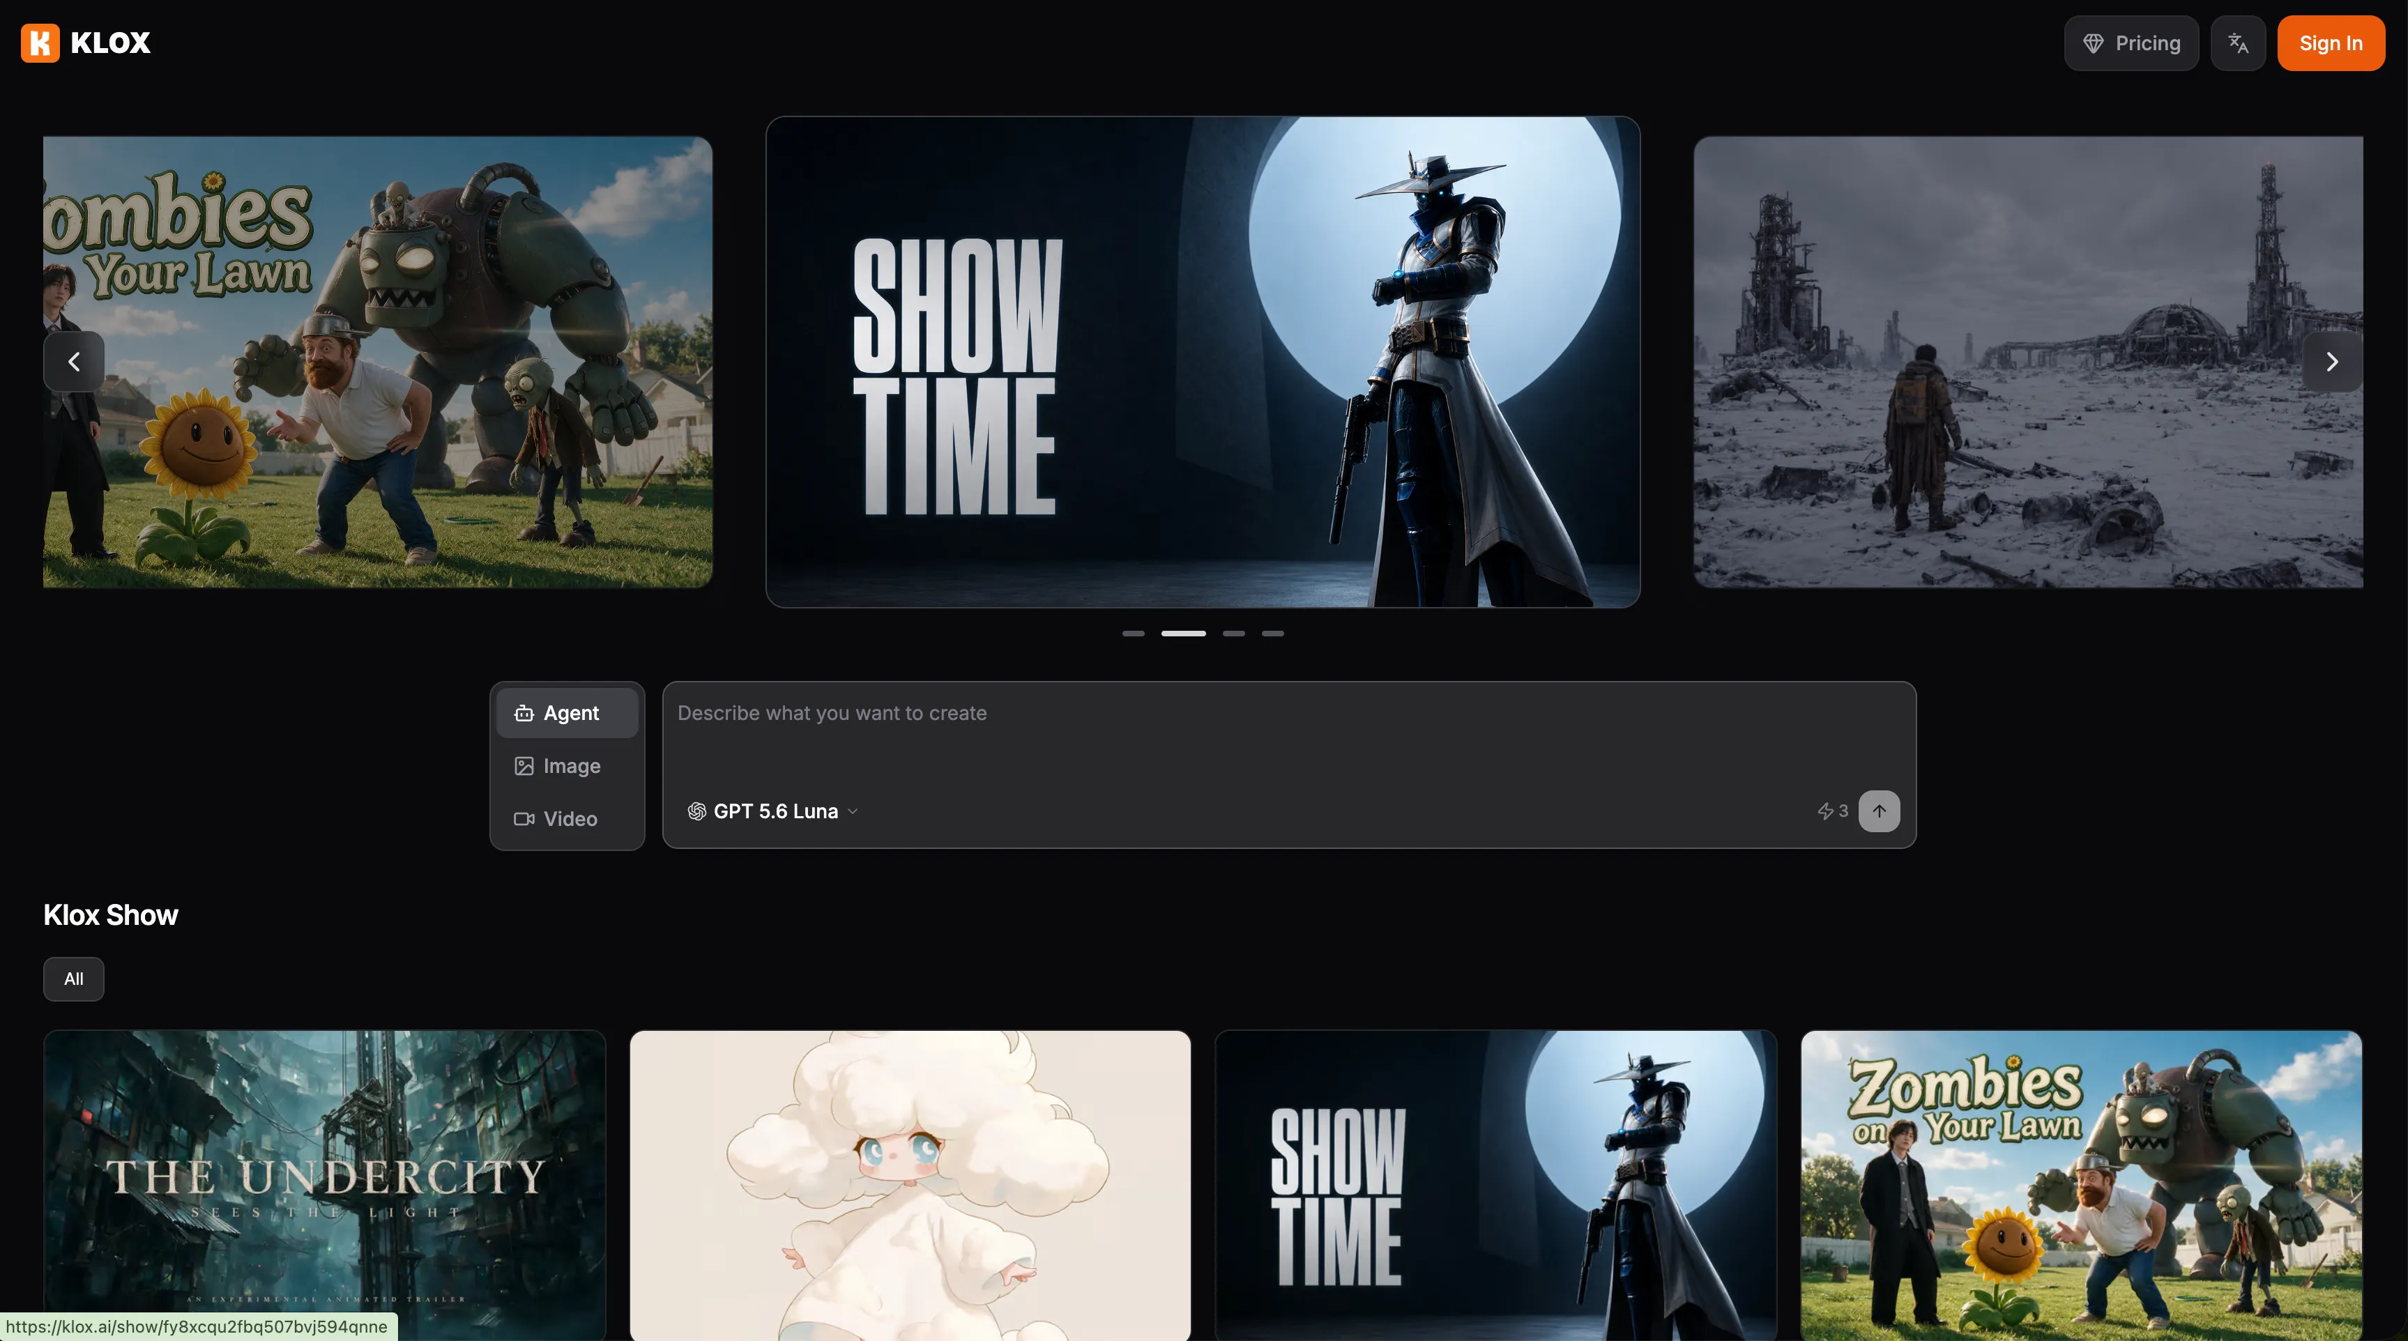2408x1341 pixels.
Task: Click the lightning credits indicator
Action: pos(1832,811)
